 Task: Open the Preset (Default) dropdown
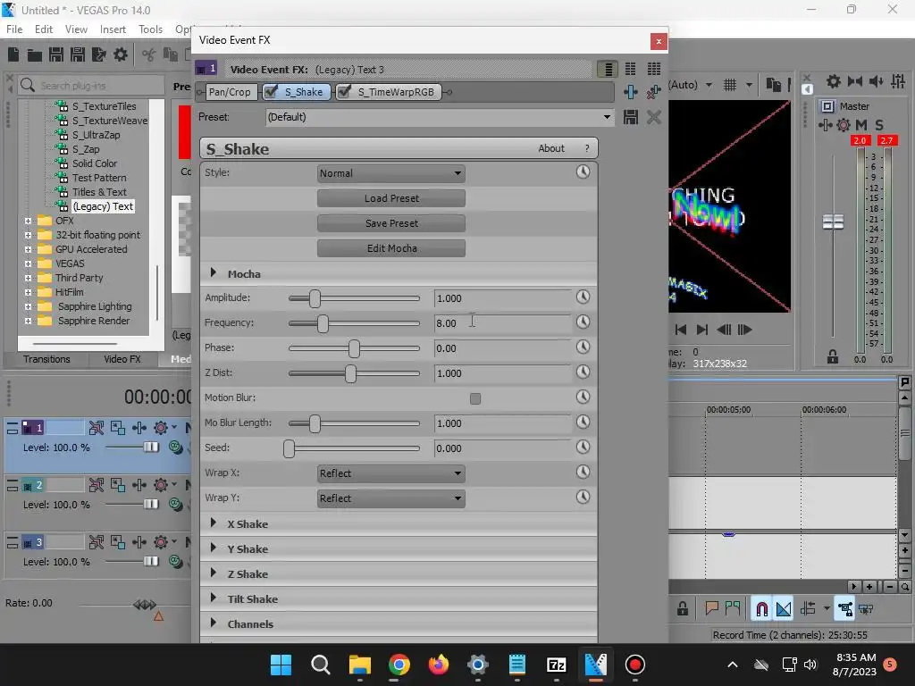point(440,117)
